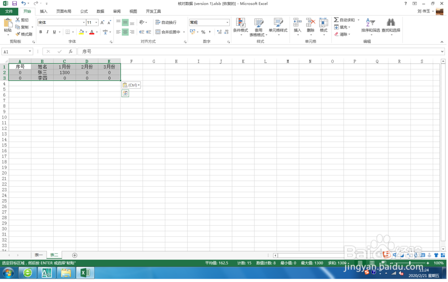
Task: Adjust the zoom slider in status bar
Action: click(x=410, y=263)
